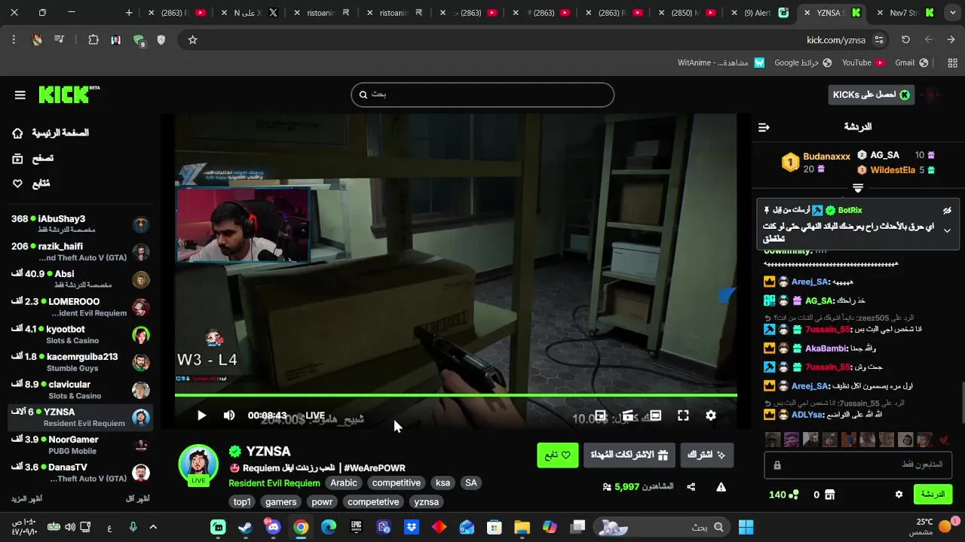Open kyootbot channel in sidebar

click(x=81, y=334)
